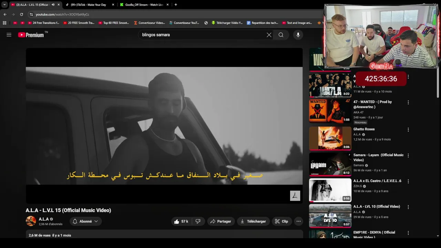Screen dimensions: 441x248
Task: Open bookmark Text and Image ani...
Action: (x=297, y=23)
